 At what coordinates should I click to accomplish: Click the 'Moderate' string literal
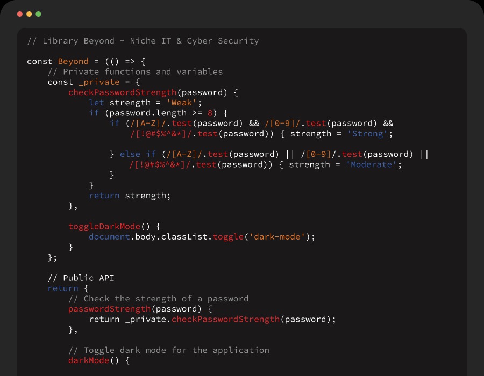[371, 164]
